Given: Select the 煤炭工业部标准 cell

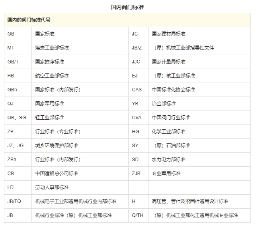Looking at the screenshot, I should click(80, 48).
